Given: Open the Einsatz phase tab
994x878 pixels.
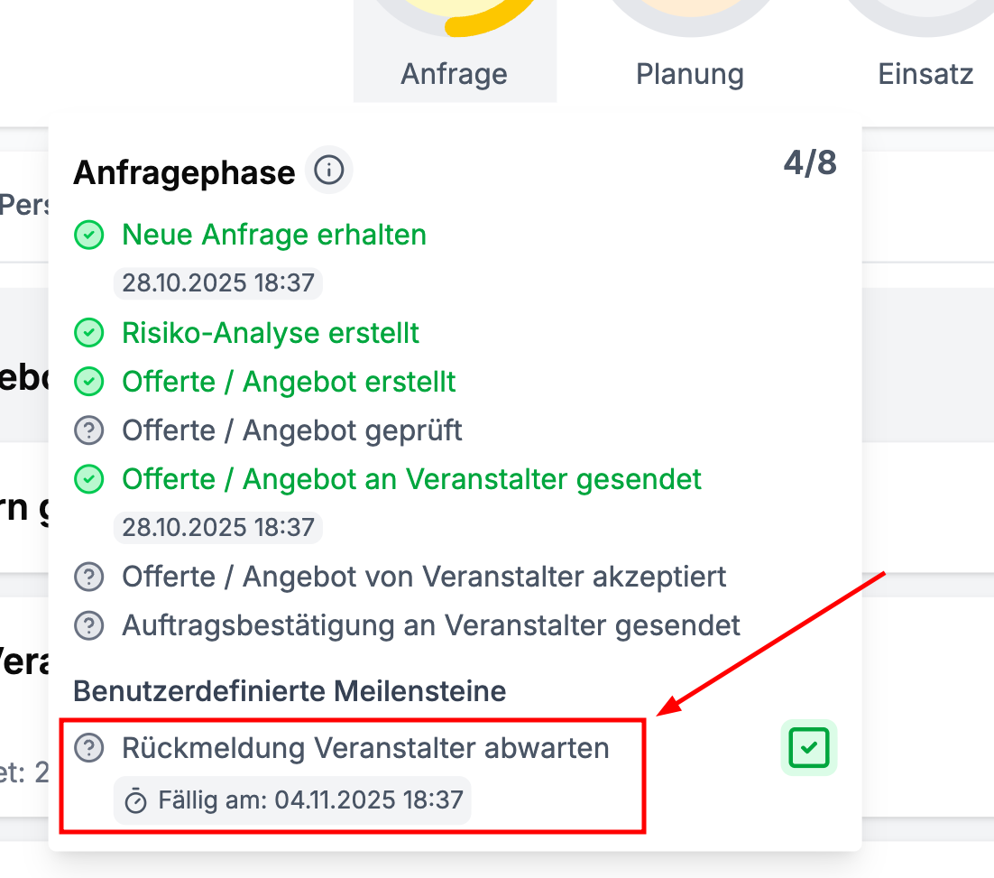Looking at the screenshot, I should 925,73.
